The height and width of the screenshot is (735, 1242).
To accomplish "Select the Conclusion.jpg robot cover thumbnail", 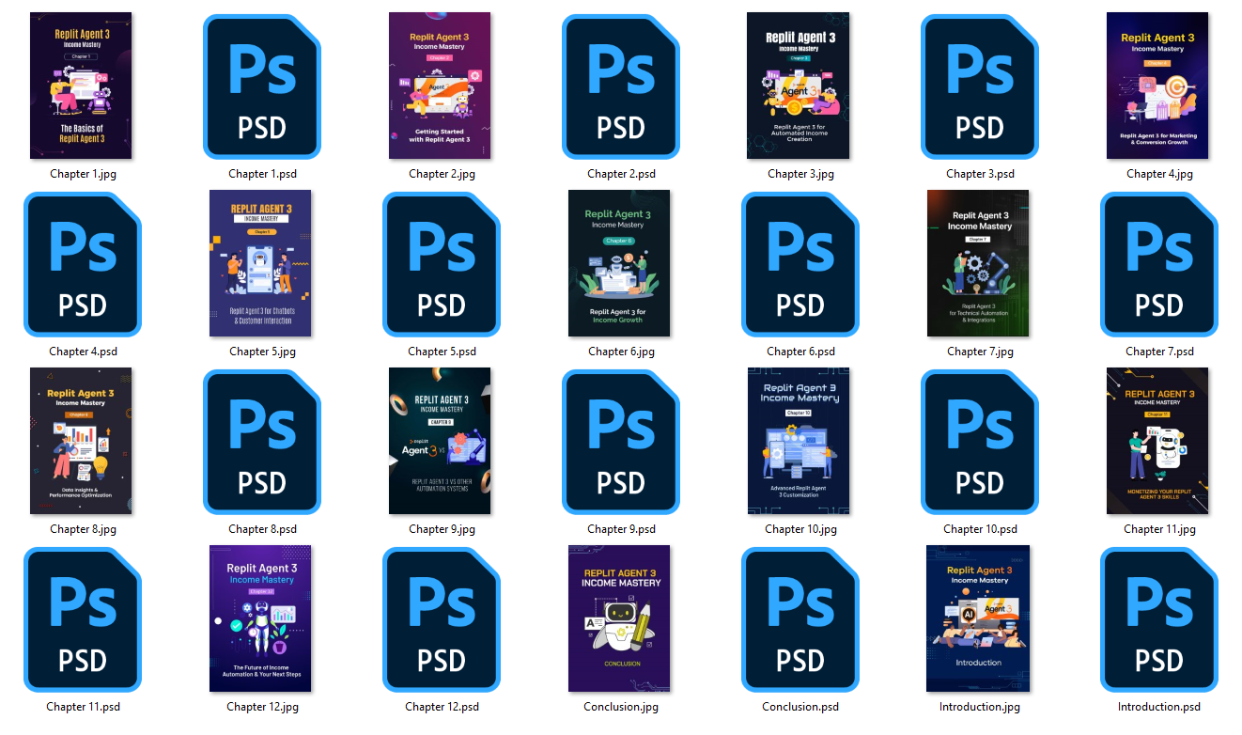I will pos(619,618).
